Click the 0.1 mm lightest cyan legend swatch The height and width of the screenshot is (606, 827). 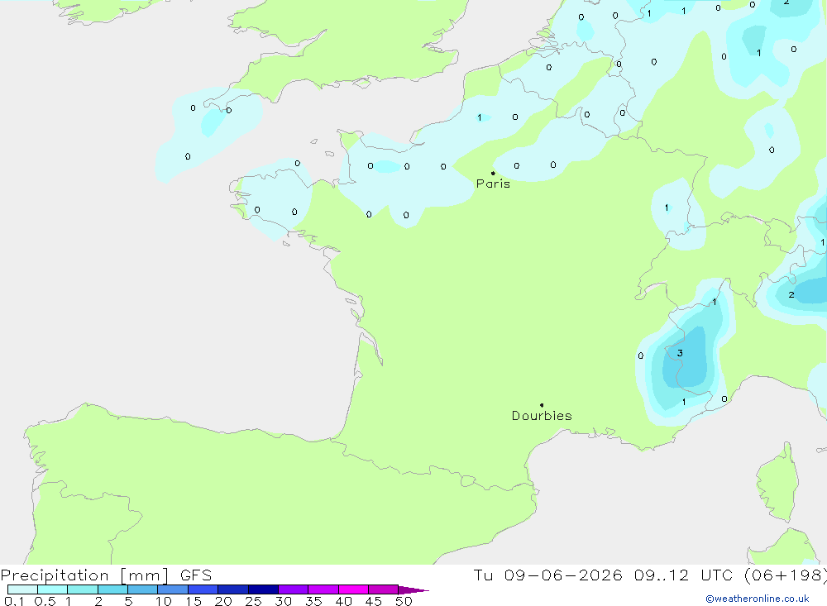(x=22, y=589)
